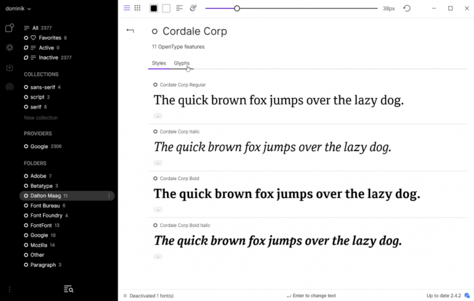Open the fonts library sidebar icon
474x301 pixels.
[x=9, y=28]
